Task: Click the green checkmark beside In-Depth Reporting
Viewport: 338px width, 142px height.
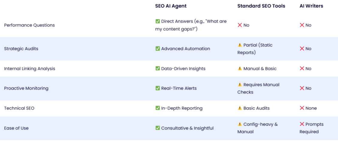Action: 158,108
